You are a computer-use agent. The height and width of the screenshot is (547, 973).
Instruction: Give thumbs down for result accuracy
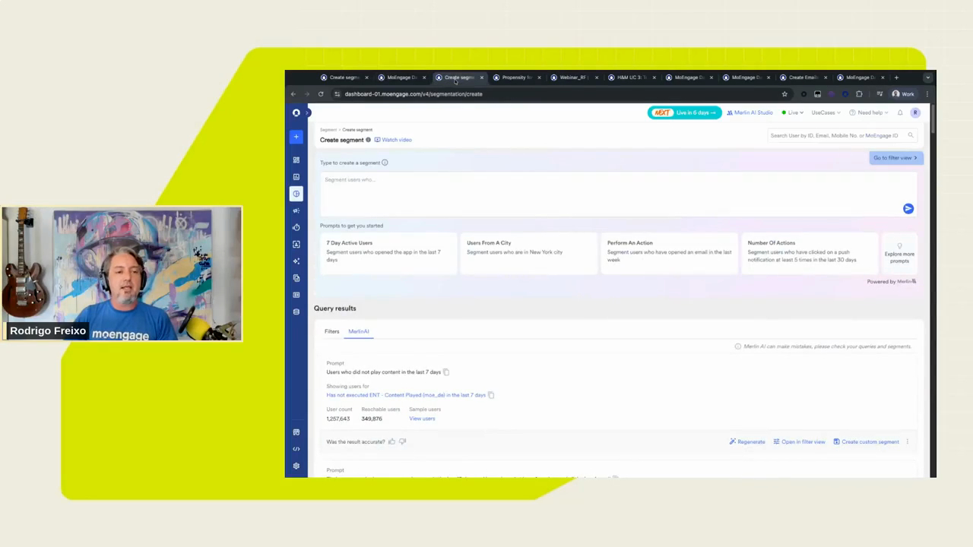(x=403, y=441)
